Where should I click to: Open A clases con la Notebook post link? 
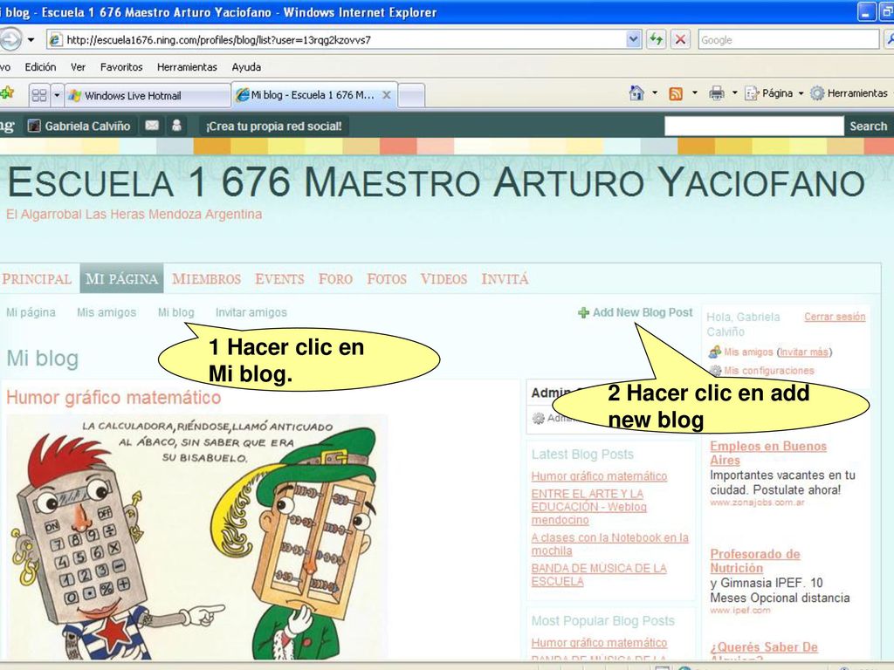[x=609, y=544]
